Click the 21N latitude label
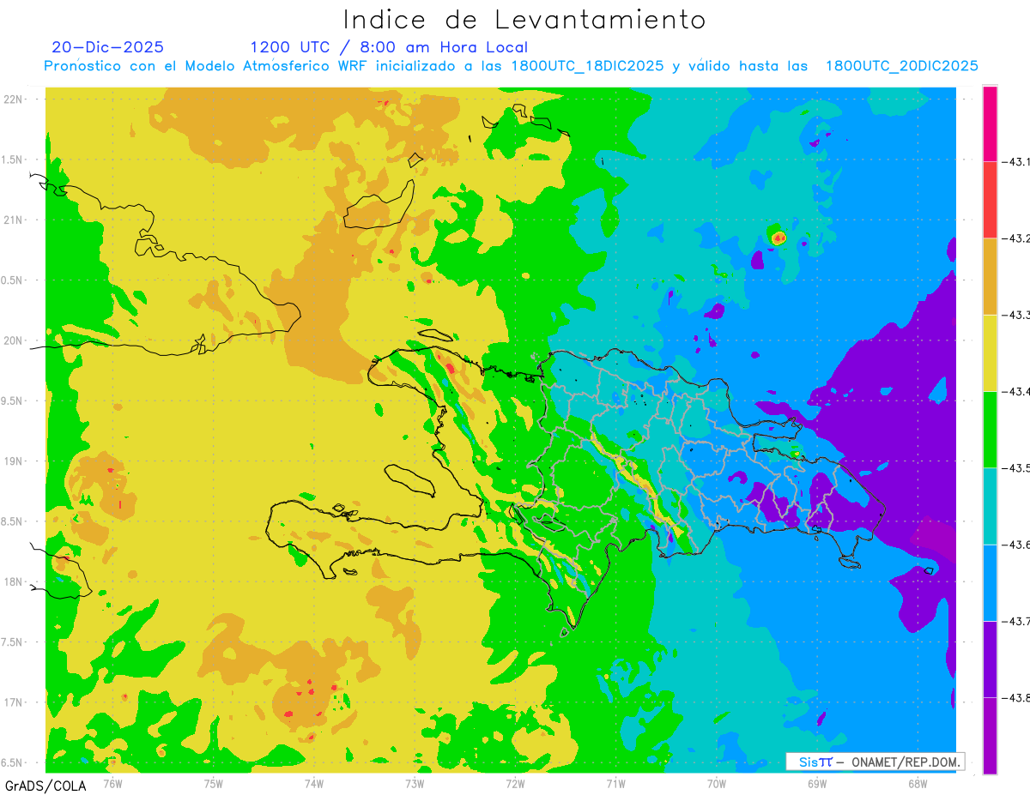This screenshot has width=1030, height=795. click(x=13, y=220)
